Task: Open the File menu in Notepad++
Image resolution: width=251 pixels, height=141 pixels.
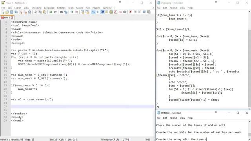Action: (x=3, y=8)
